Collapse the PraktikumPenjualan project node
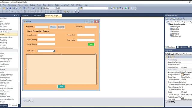 (x=166, y=24)
